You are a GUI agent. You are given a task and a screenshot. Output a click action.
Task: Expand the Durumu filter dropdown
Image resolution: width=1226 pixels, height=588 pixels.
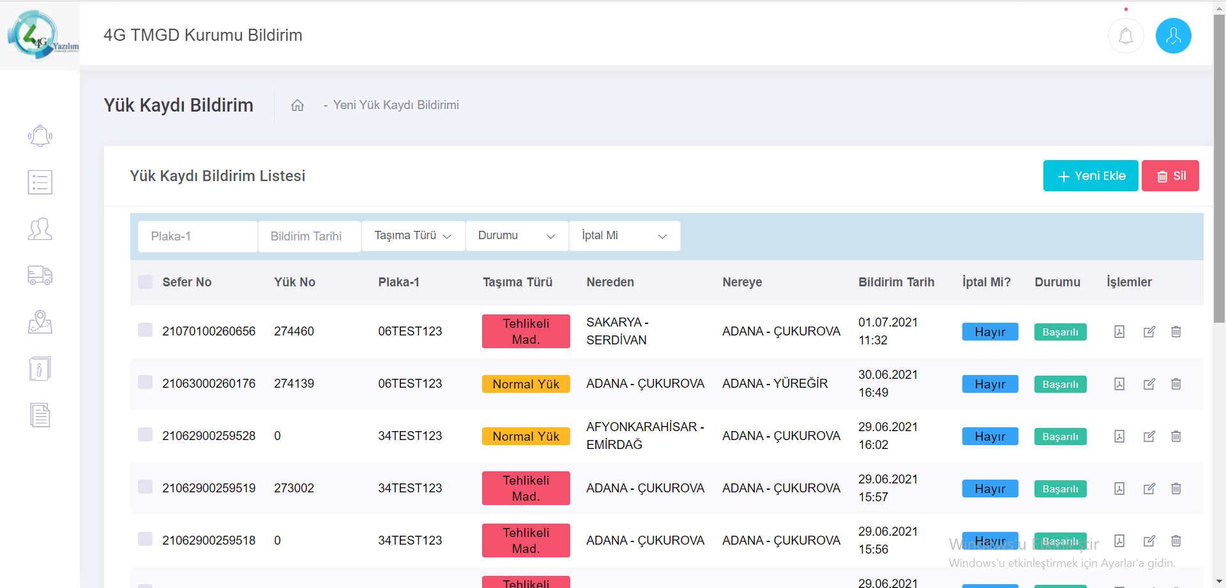pos(517,236)
